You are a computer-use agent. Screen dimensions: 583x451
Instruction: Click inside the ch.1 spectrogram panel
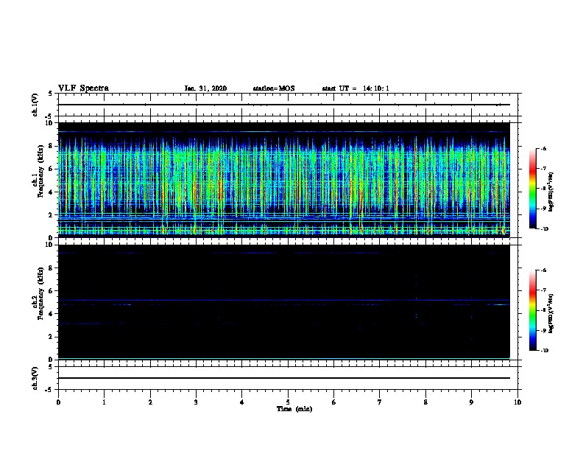283,180
